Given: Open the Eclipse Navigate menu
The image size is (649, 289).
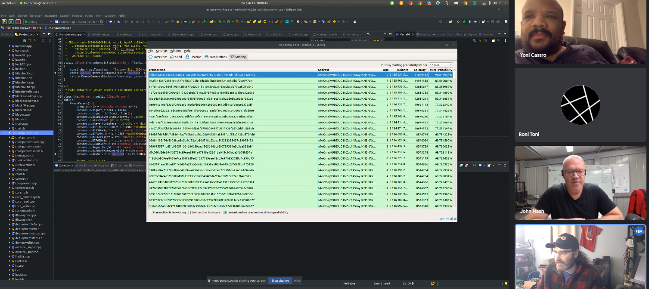Looking at the screenshot, I should [51, 15].
